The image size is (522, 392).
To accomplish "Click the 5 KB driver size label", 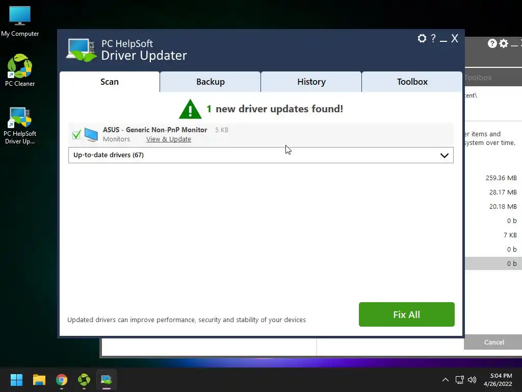I will [x=221, y=130].
